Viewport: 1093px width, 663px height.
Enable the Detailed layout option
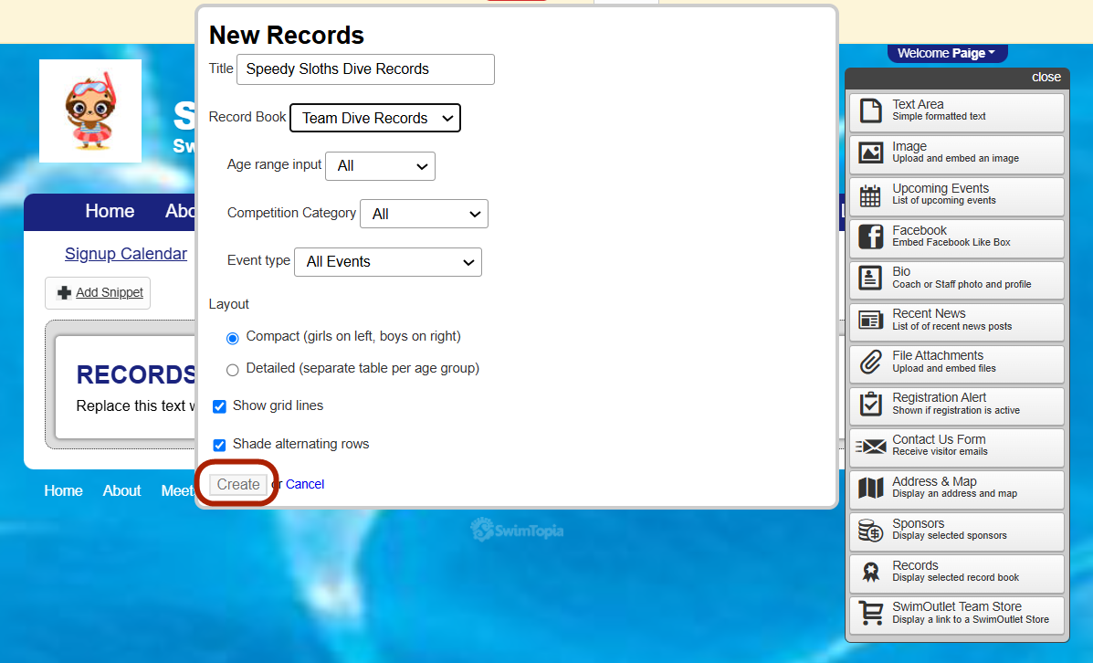pyautogui.click(x=233, y=370)
